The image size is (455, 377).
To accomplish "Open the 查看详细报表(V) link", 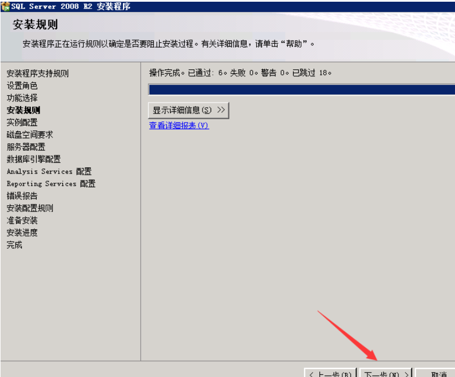I will pos(179,125).
